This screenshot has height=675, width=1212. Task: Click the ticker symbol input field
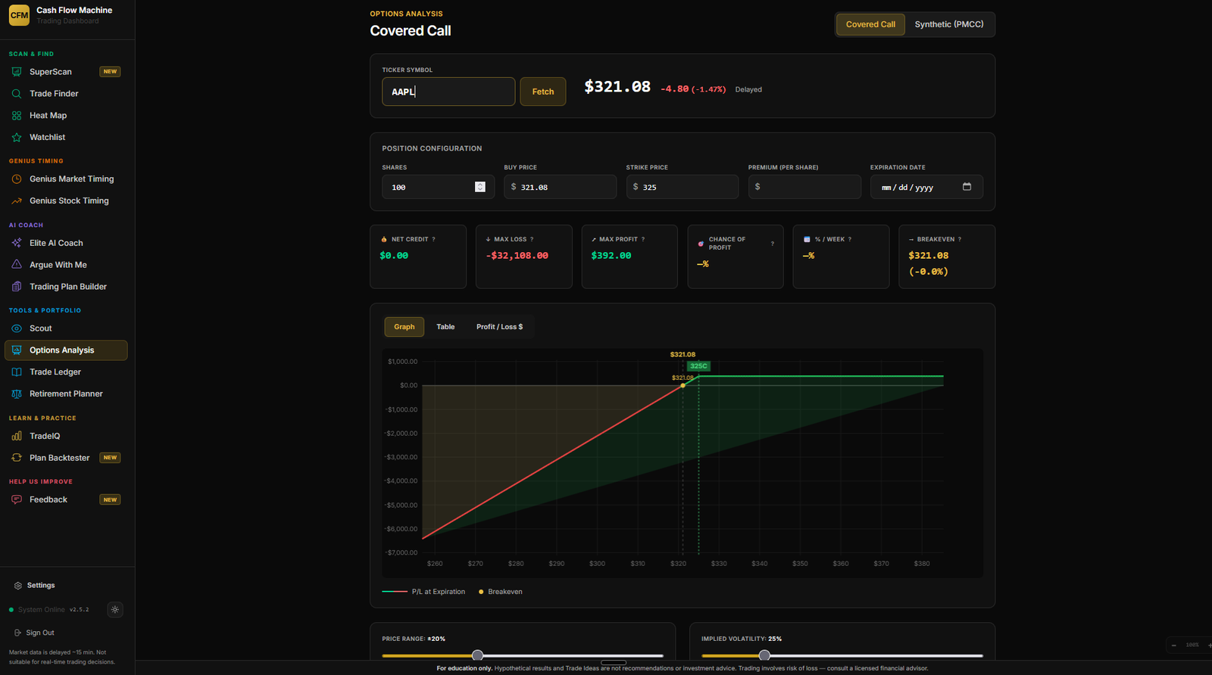(x=448, y=92)
